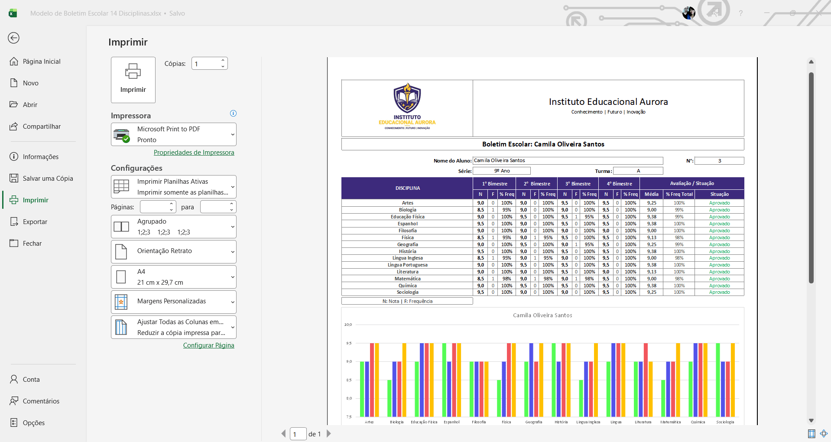The width and height of the screenshot is (831, 442).
Task: Click the Página Inicial house icon
Action: coord(14,61)
